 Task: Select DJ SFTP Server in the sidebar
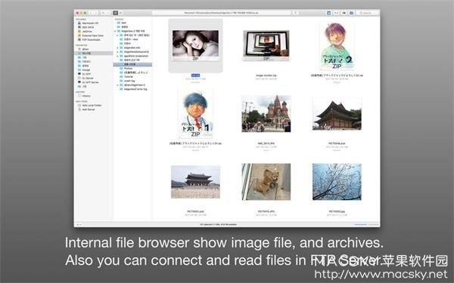(x=90, y=82)
